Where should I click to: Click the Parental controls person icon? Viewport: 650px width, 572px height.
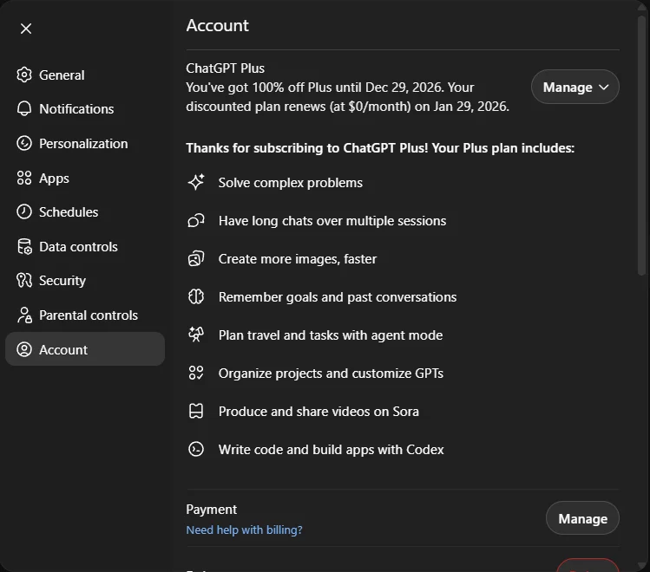(x=24, y=315)
